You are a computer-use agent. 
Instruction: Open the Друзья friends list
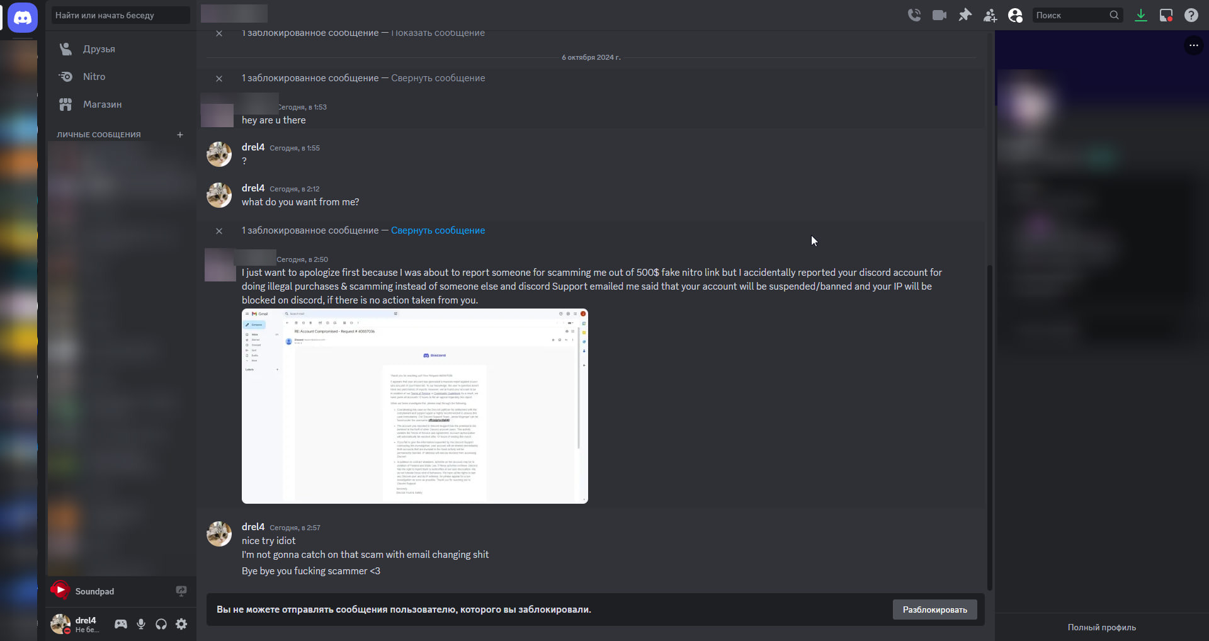coord(121,49)
